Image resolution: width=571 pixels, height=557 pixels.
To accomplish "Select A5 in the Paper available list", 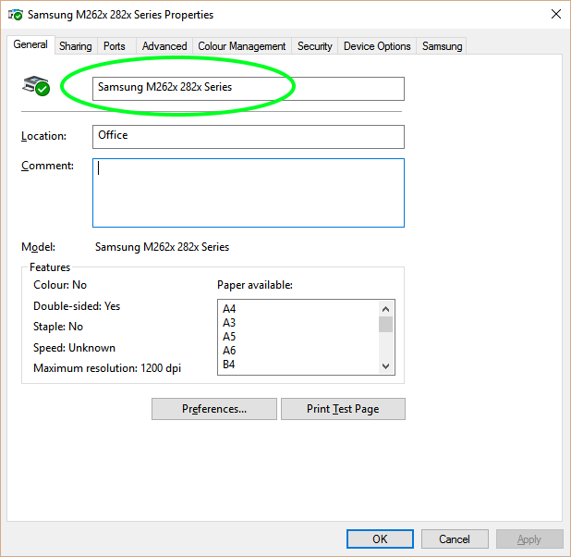I will [x=229, y=337].
